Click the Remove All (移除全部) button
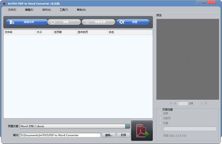Image resolution: width=222 pixels, height=144 pixels. click(x=99, y=22)
